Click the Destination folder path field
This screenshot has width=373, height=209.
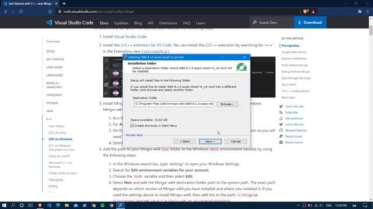[x=174, y=104]
